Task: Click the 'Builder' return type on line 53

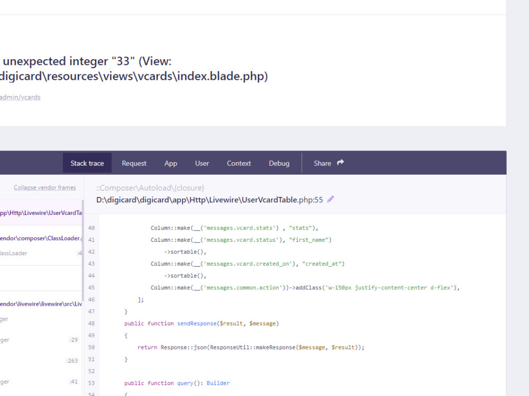Action: coord(218,383)
